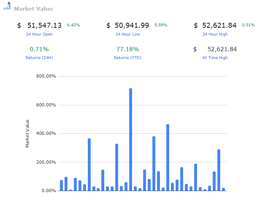Open the 24 Hour High link
The width and height of the screenshot is (262, 201).
[215, 34]
